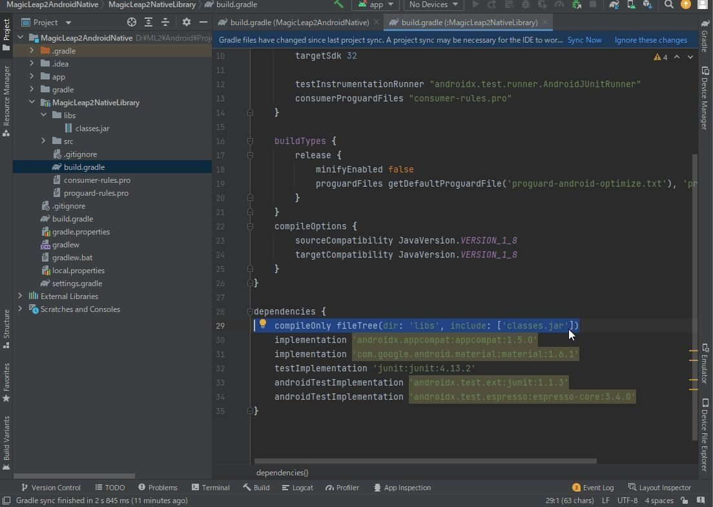Open the Favorites side tab
Image resolution: width=713 pixels, height=507 pixels.
coord(6,382)
